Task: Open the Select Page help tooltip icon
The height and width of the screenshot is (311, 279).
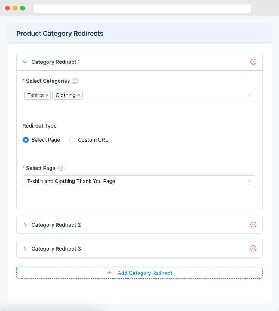Action: 61,168
